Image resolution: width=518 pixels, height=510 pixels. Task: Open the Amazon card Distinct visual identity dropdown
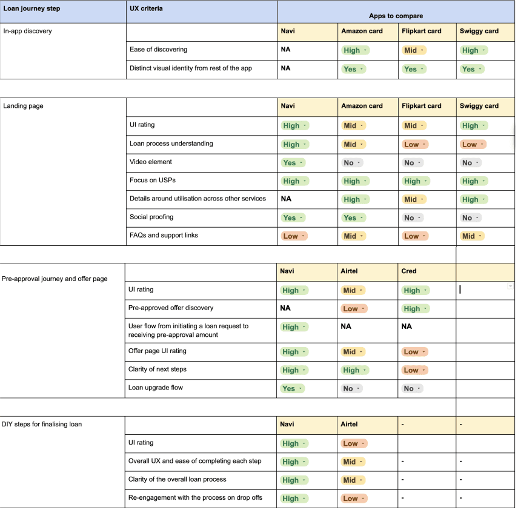pos(353,70)
